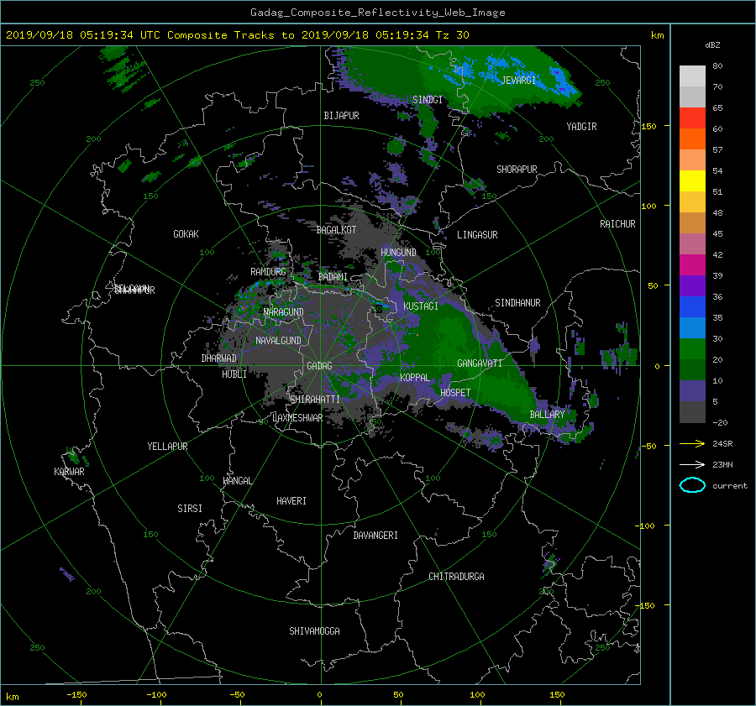Click the cyan current ellipse legend icon
Viewport: 756px width, 706px height.
(692, 485)
